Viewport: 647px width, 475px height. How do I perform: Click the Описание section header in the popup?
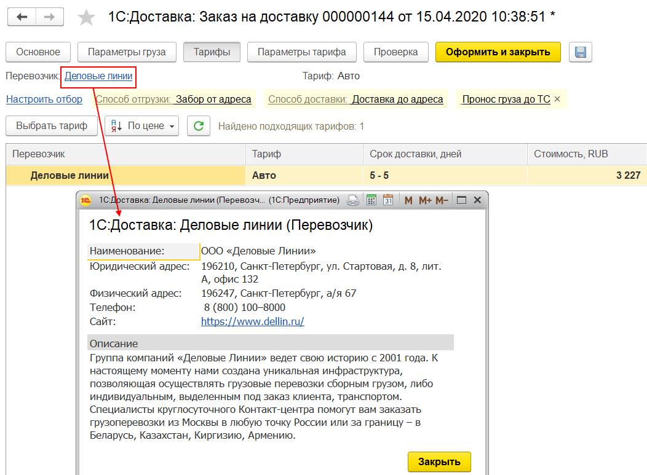271,343
